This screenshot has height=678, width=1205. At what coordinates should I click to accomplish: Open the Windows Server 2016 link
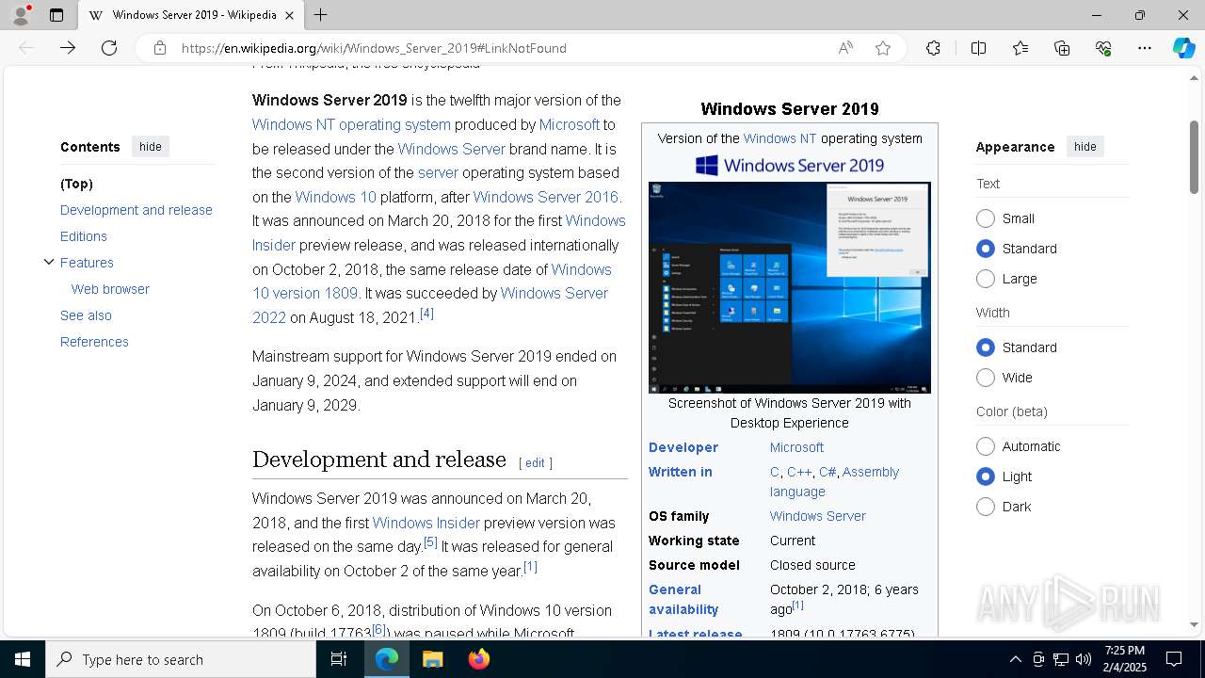(x=545, y=197)
